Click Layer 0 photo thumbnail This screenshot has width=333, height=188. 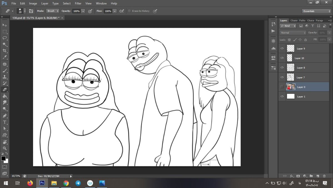tap(291, 87)
